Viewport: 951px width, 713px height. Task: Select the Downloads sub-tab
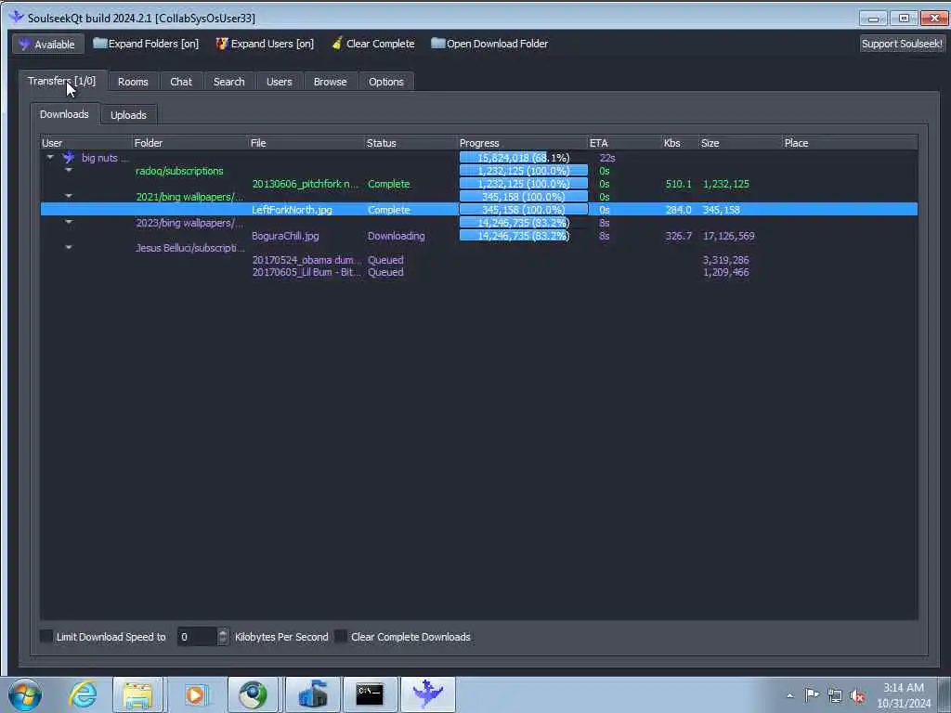pyautogui.click(x=64, y=114)
